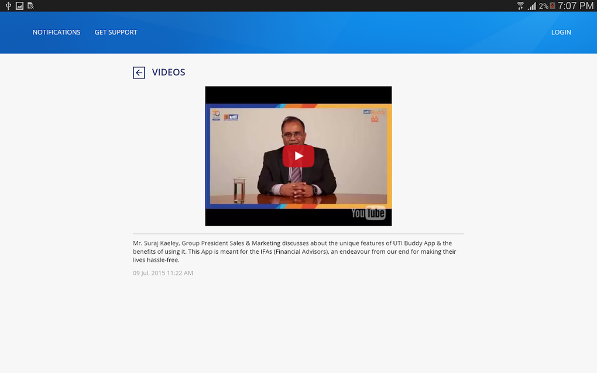
Task: Tap the YouTube logo on the video
Action: click(368, 213)
